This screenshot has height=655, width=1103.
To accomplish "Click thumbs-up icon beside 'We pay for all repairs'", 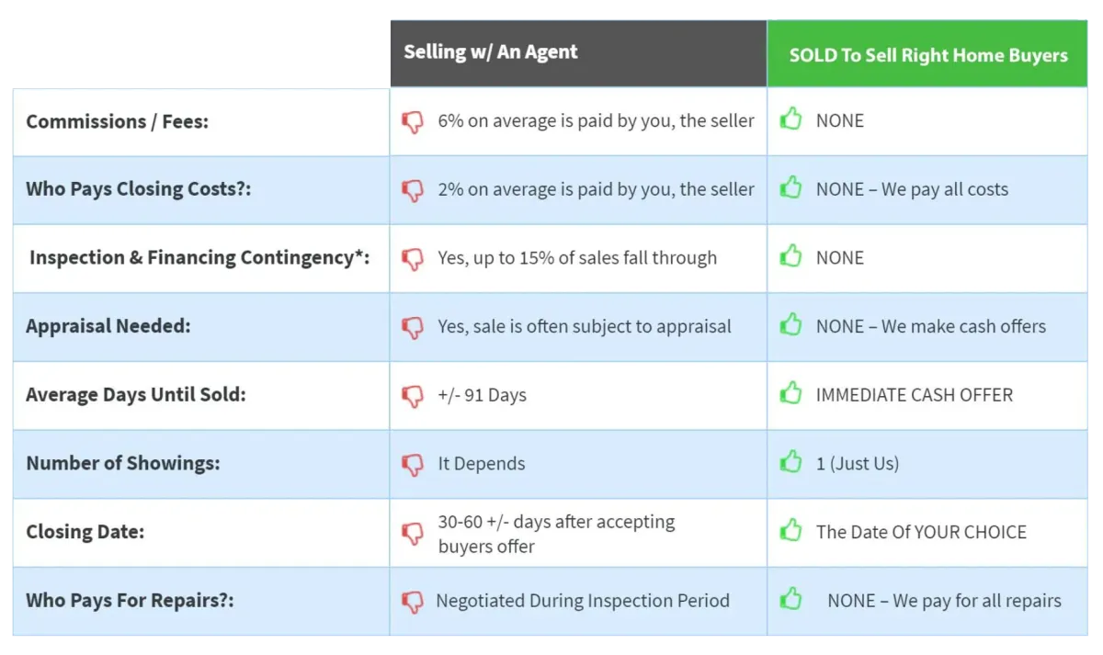I will pos(790,600).
